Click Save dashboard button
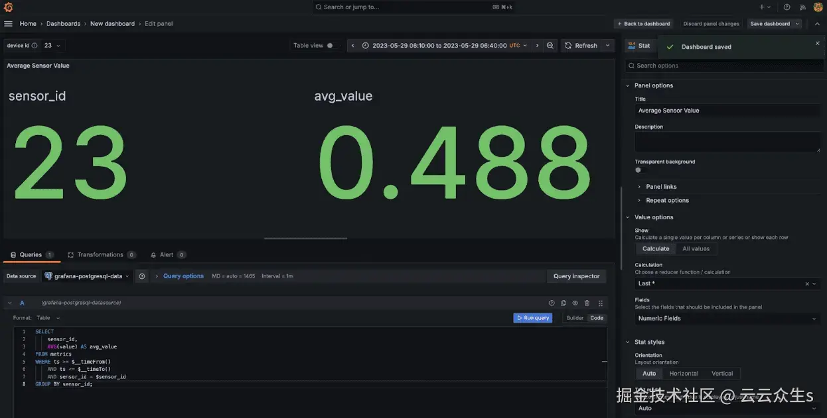Screen dimensions: 827x418 pyautogui.click(x=770, y=24)
